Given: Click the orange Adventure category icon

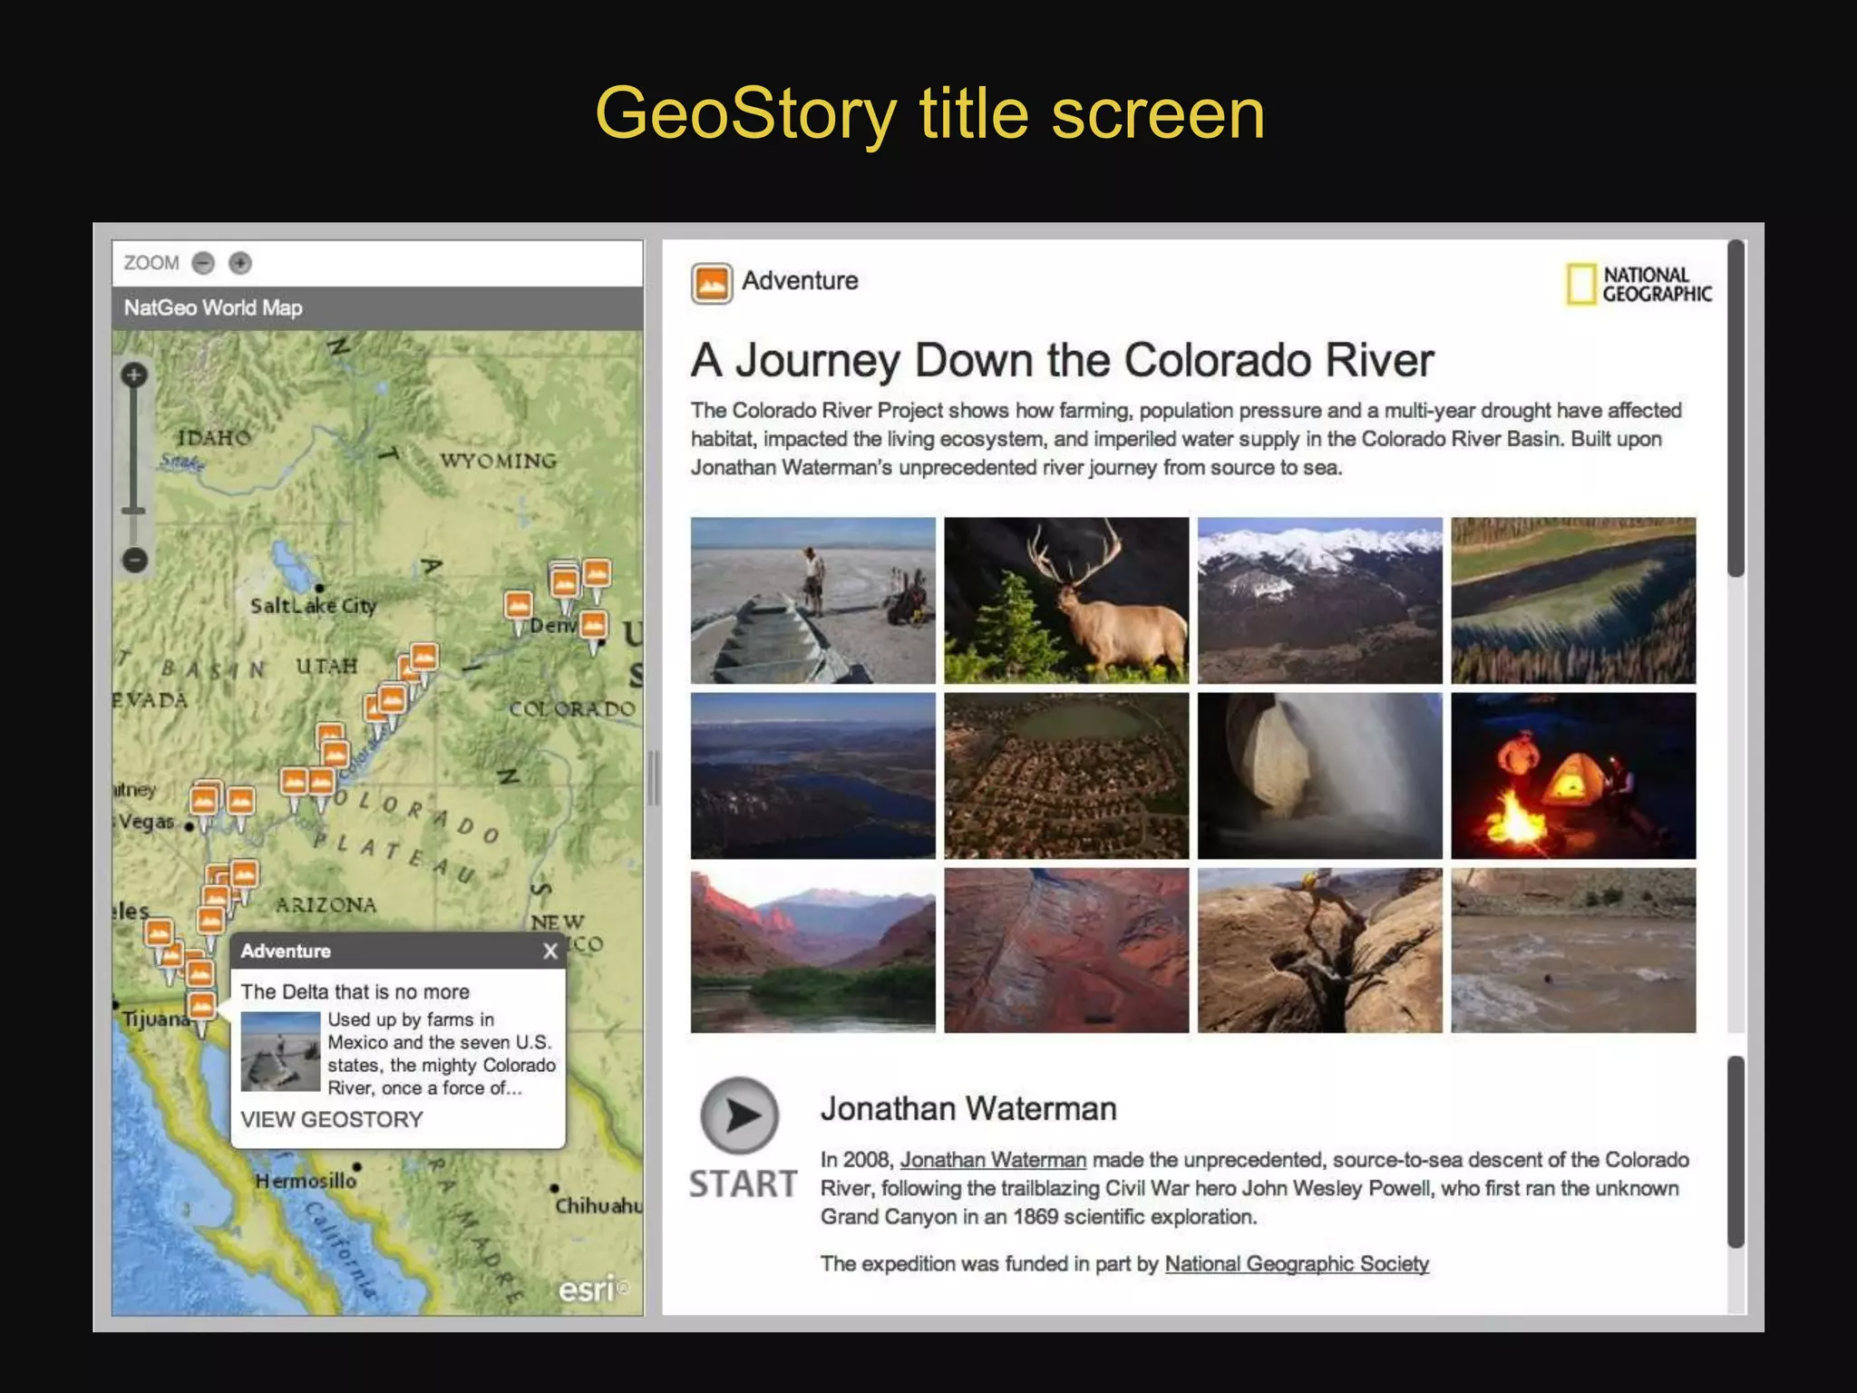Looking at the screenshot, I should click(712, 283).
